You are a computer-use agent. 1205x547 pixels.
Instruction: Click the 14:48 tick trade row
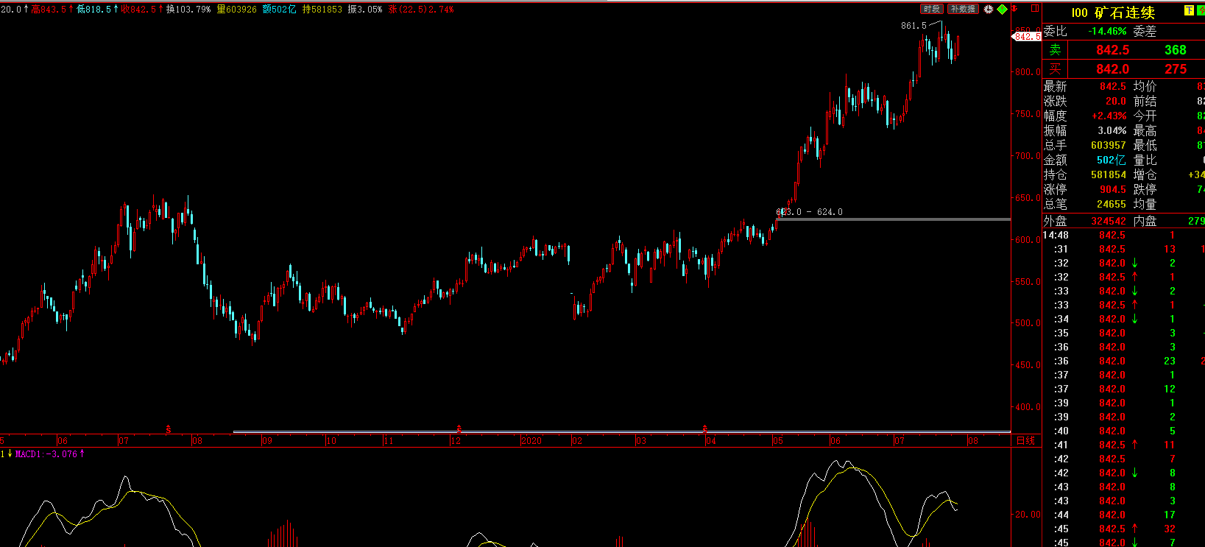[1123, 236]
